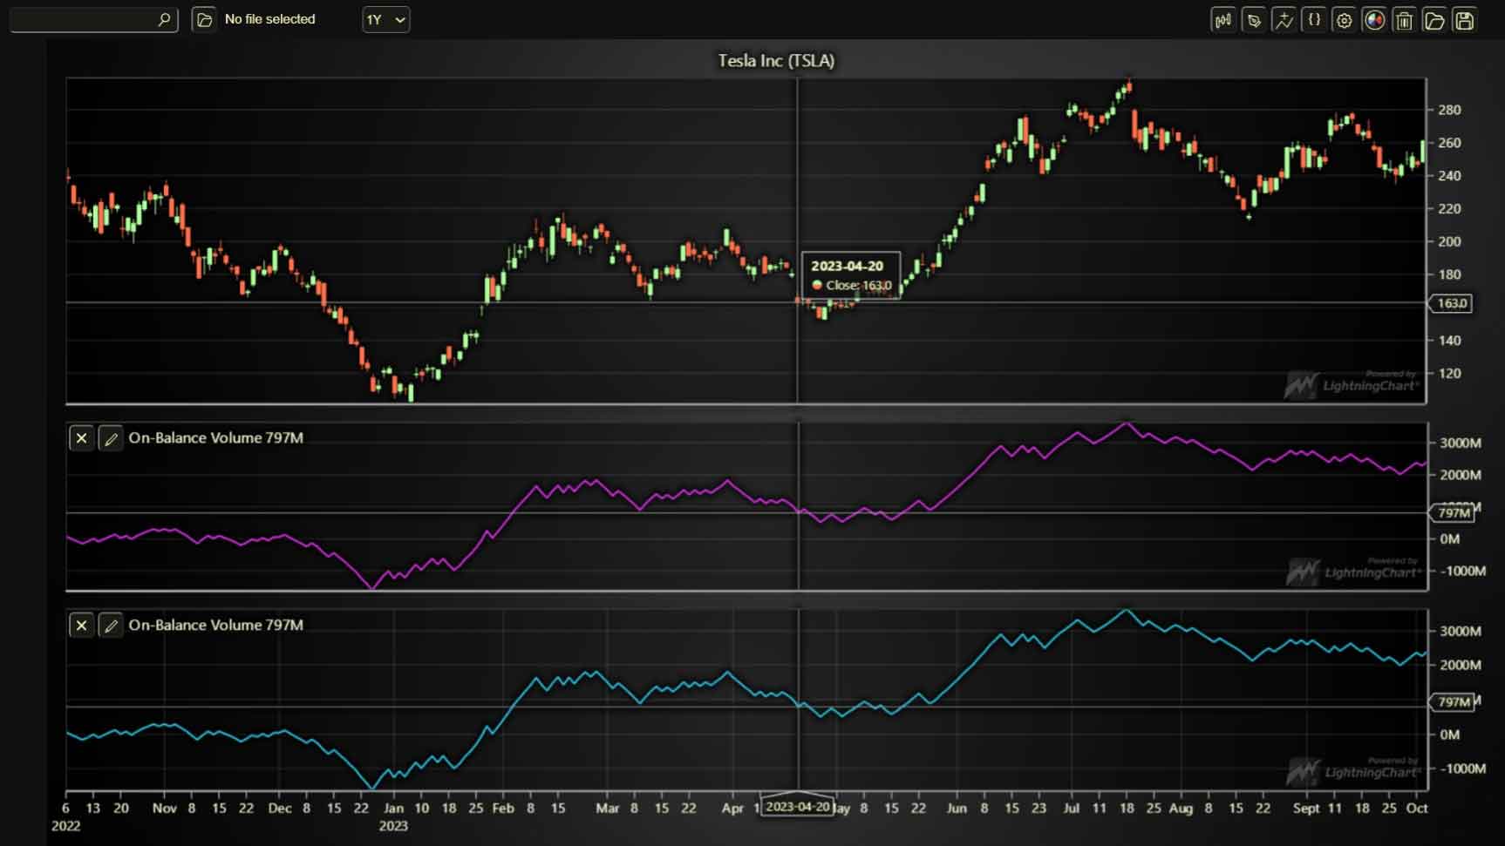The width and height of the screenshot is (1505, 846).
Task: Click the 797M value marker on axis
Action: [x=1451, y=512]
